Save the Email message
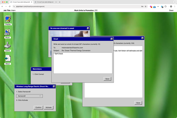Image resolution: width=177 pixels, height=118 pixels. (x=107, y=79)
